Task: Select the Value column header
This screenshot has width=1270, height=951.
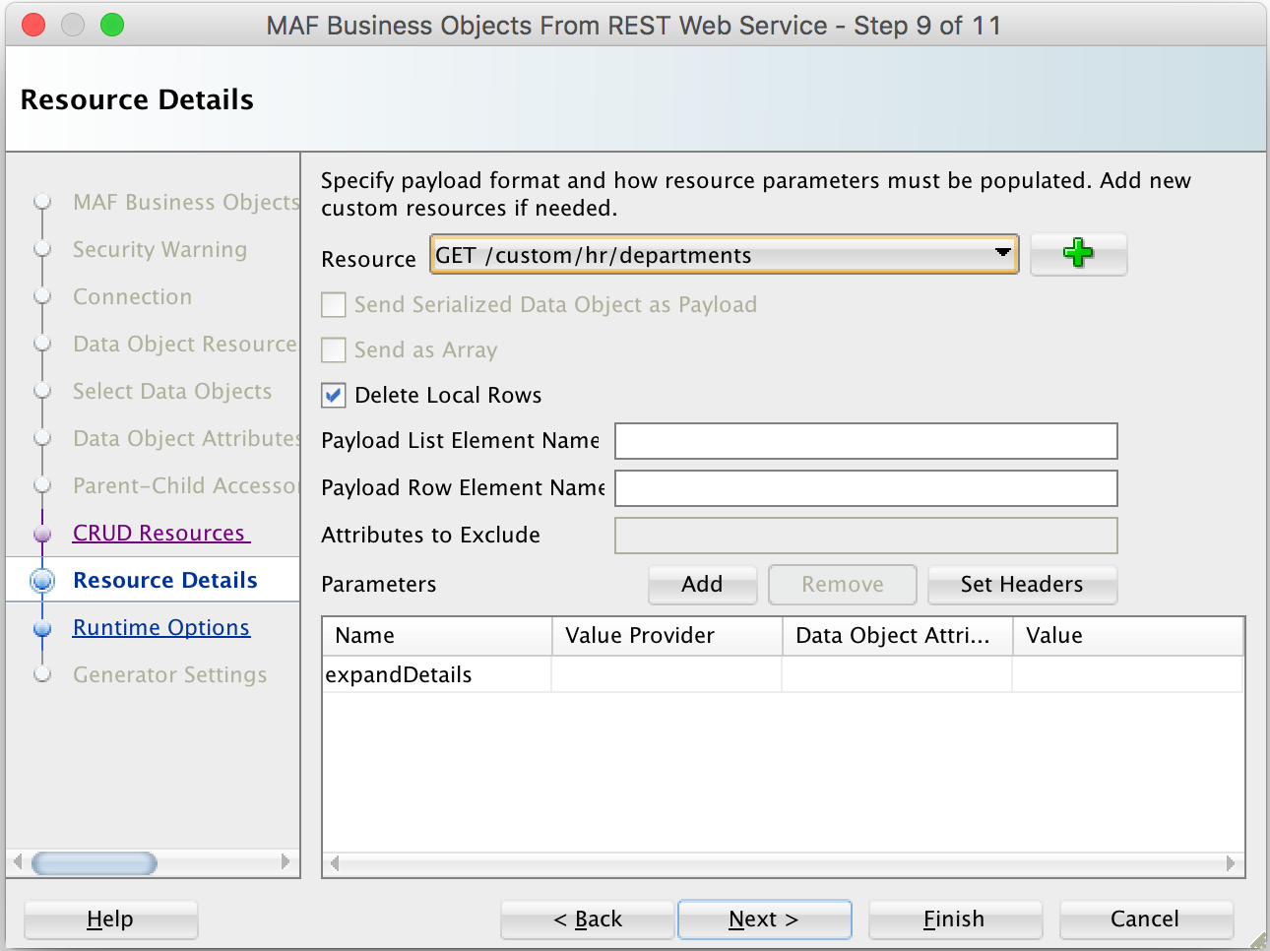Action: (1128, 636)
